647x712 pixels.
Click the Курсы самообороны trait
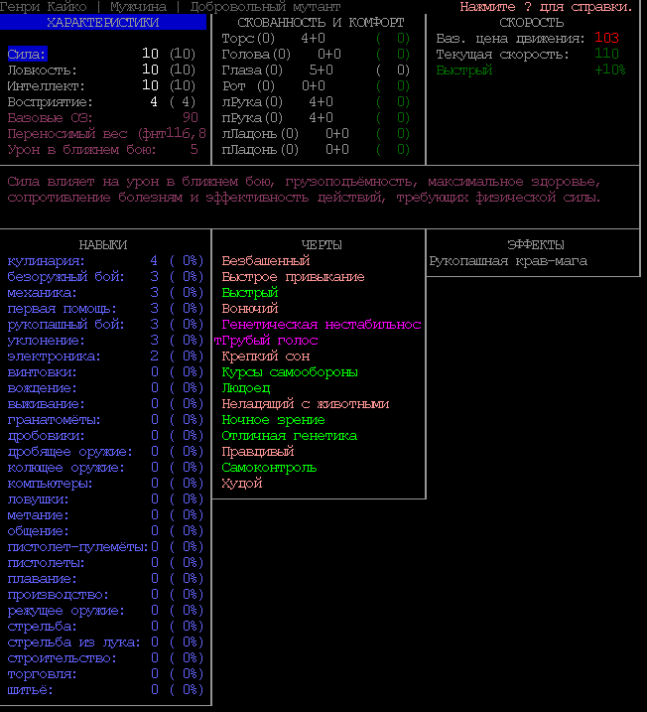(x=290, y=372)
